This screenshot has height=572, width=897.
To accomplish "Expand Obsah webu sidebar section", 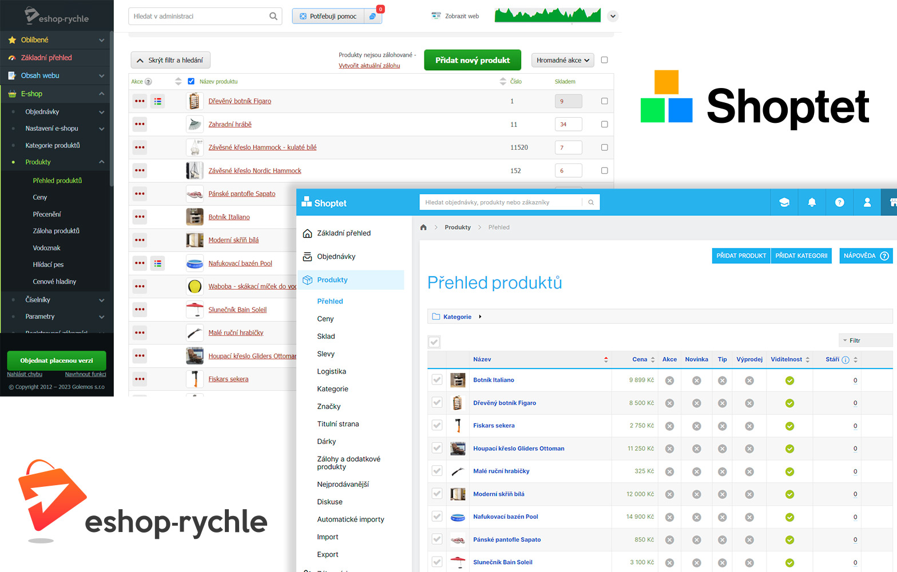I will click(x=101, y=75).
